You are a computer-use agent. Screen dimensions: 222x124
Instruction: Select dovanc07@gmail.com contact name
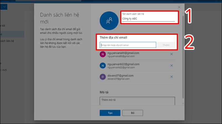pyautogui.click(x=120, y=76)
